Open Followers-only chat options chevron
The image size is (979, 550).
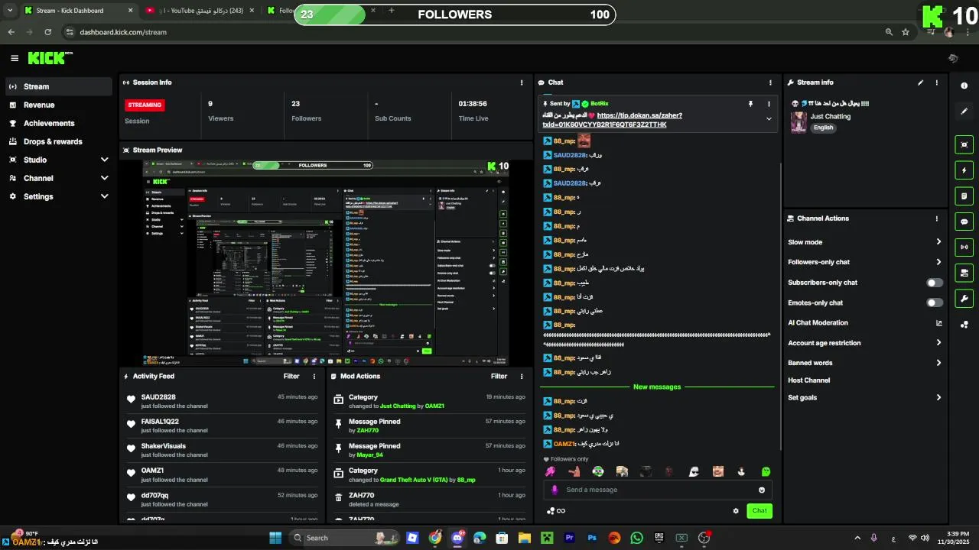(x=938, y=262)
